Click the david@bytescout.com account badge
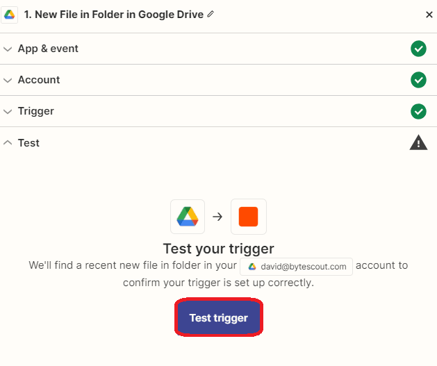 [x=297, y=267]
